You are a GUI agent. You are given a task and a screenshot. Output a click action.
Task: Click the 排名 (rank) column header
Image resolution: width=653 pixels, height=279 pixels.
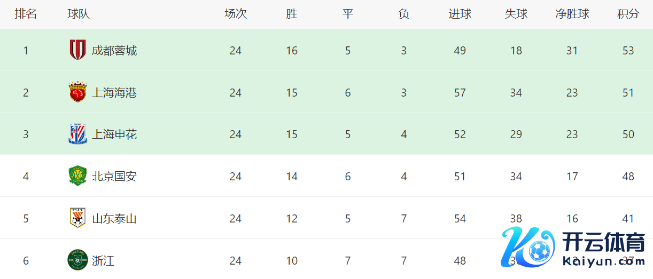26,14
